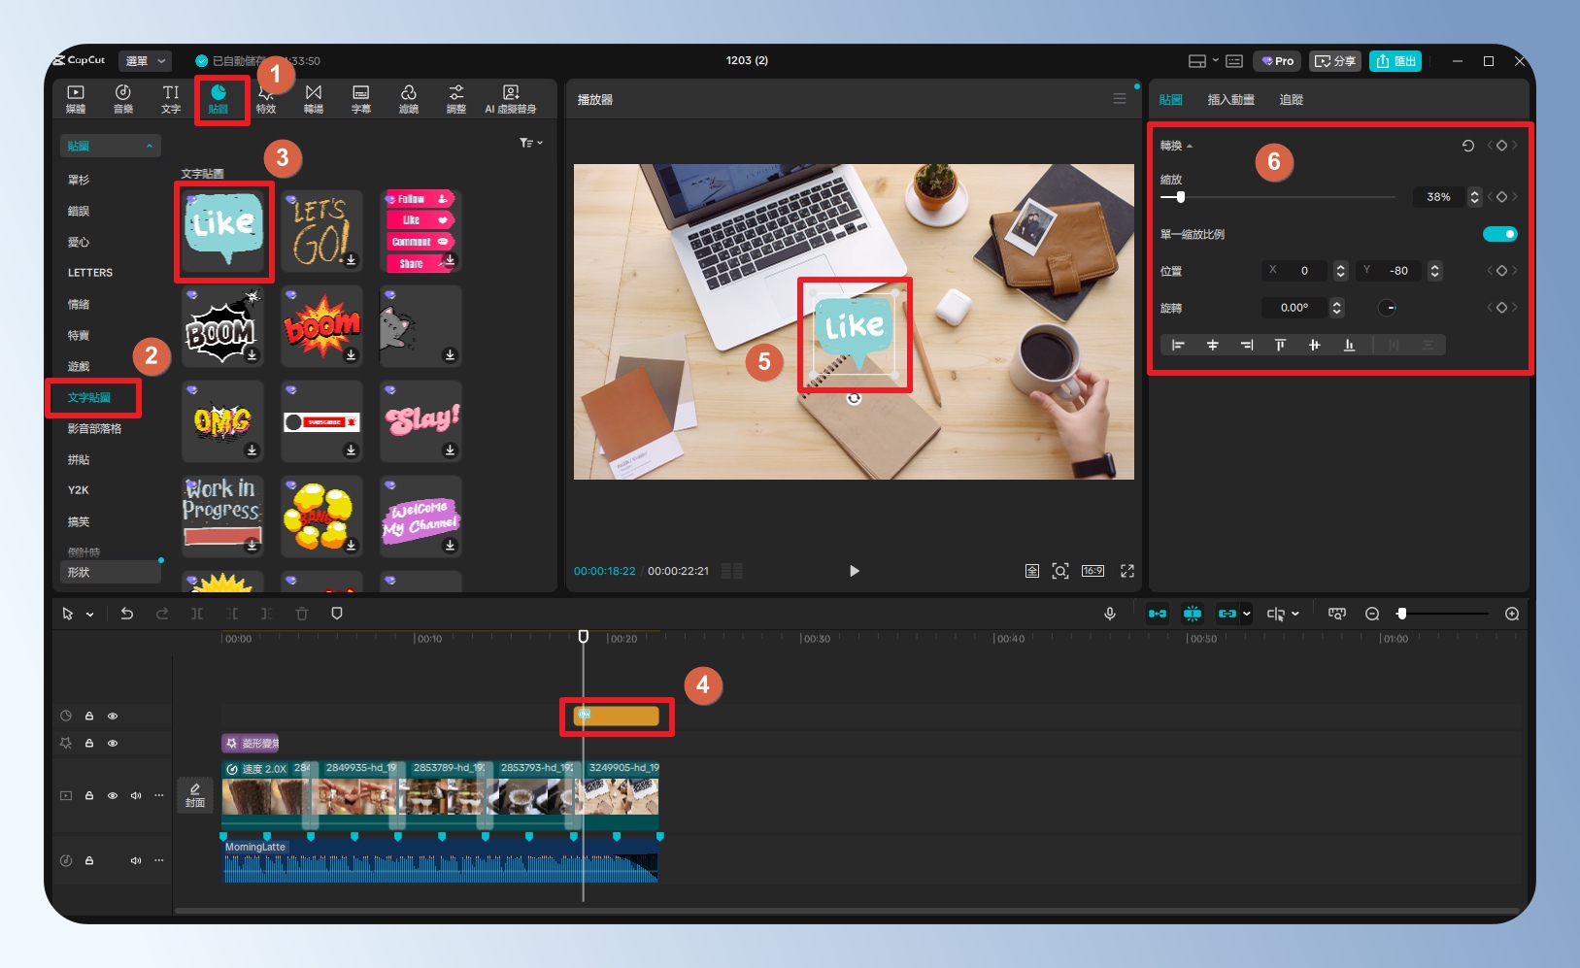Toggle the uniform scale (單一縮放比例) switch
This screenshot has height=968, width=1580.
point(1498,234)
